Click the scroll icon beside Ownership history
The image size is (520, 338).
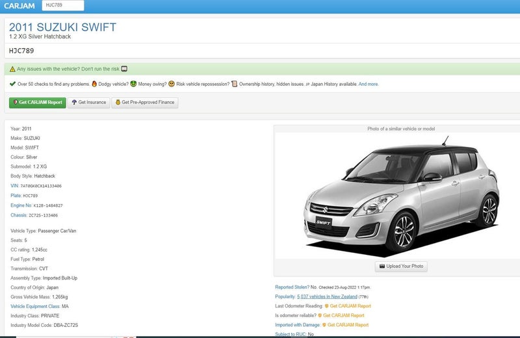point(235,84)
